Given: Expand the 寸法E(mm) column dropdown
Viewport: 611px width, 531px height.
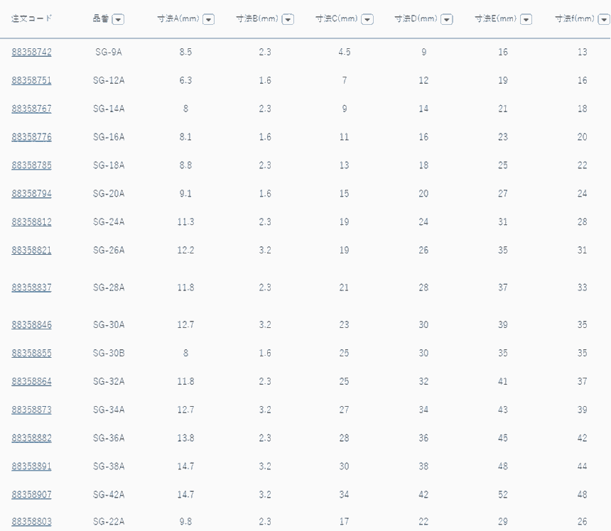Looking at the screenshot, I should [x=526, y=19].
